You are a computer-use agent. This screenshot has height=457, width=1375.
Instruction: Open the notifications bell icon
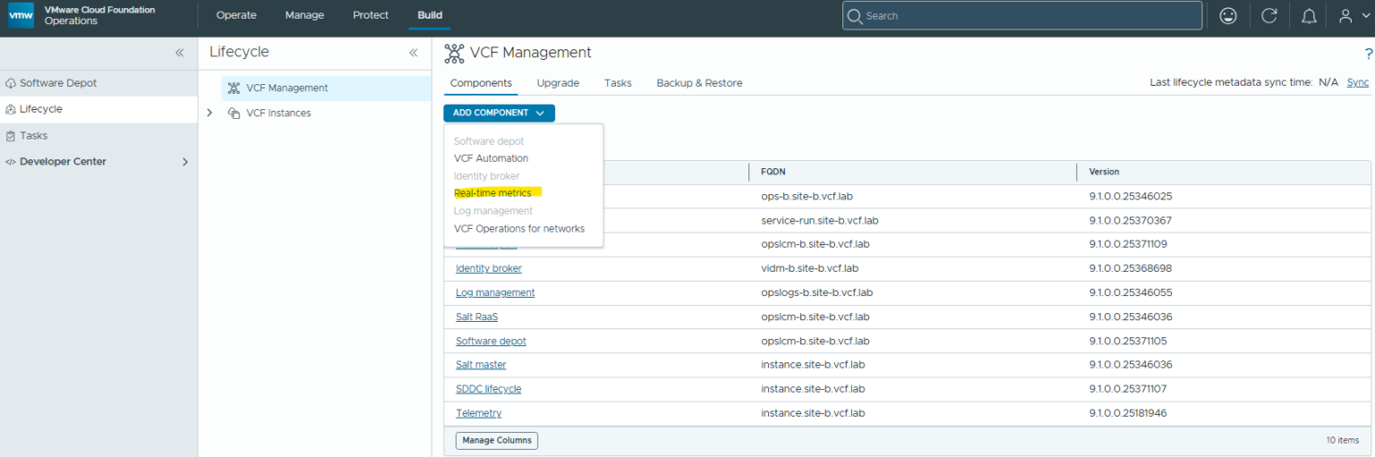click(x=1309, y=16)
